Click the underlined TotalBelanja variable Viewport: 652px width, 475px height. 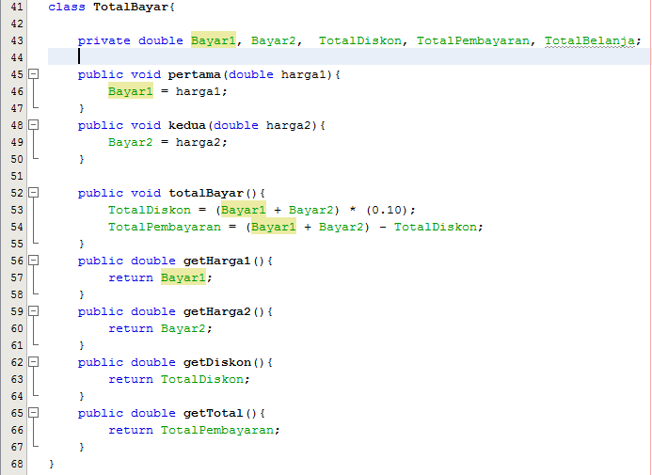click(x=590, y=40)
